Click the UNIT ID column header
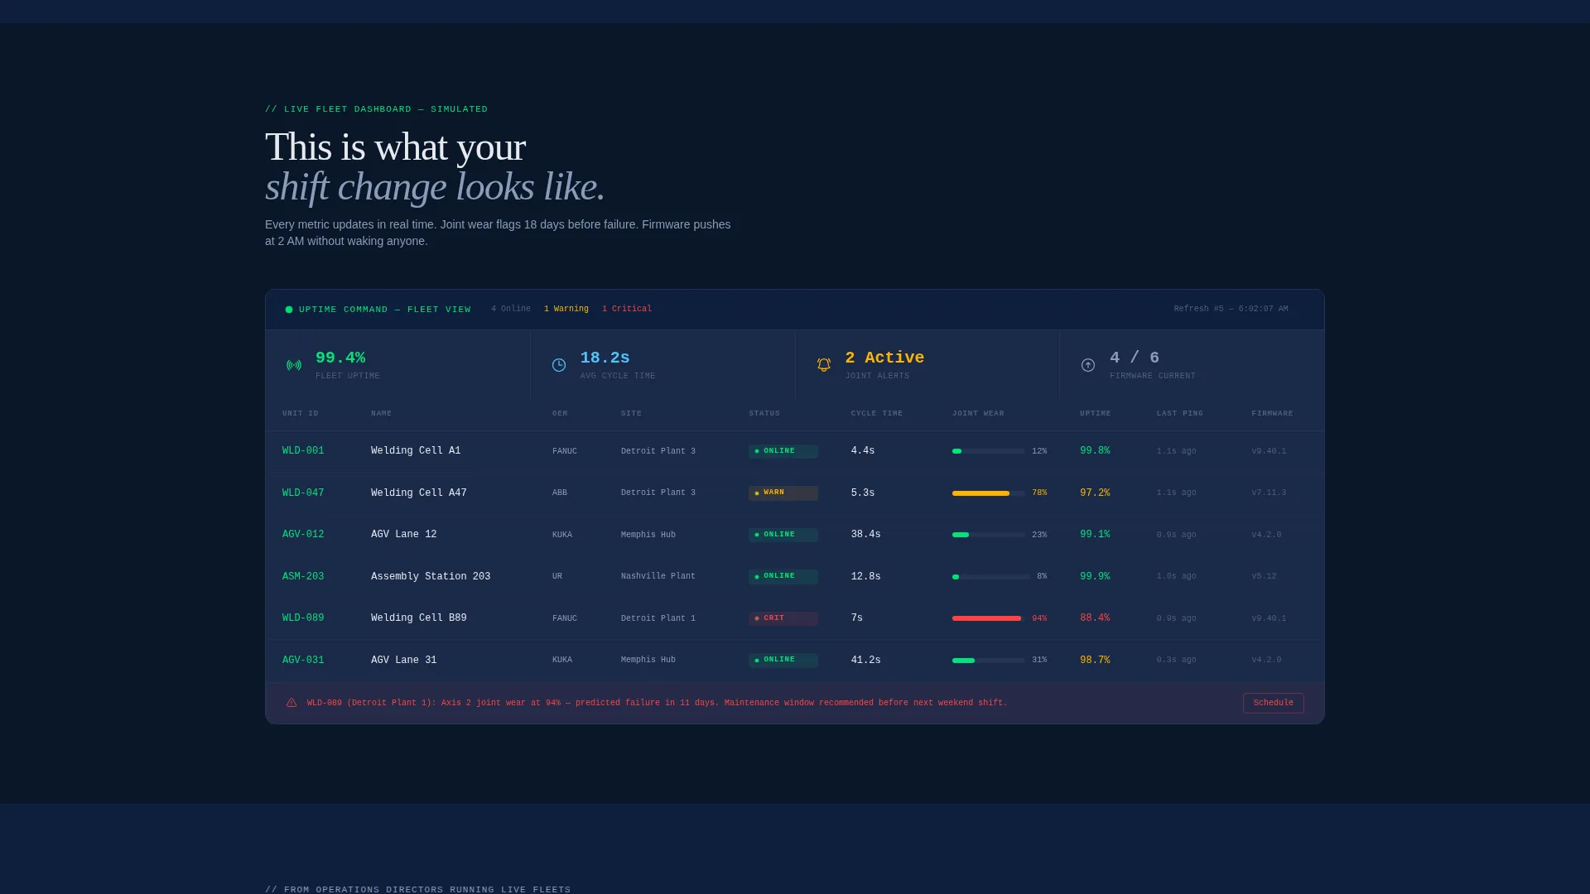The width and height of the screenshot is (1590, 894). coord(301,413)
